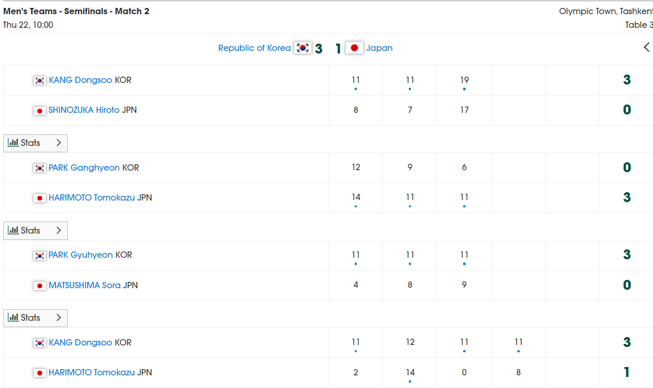Open Stats below the Kang vs Shinozuka match

pyautogui.click(x=35, y=143)
